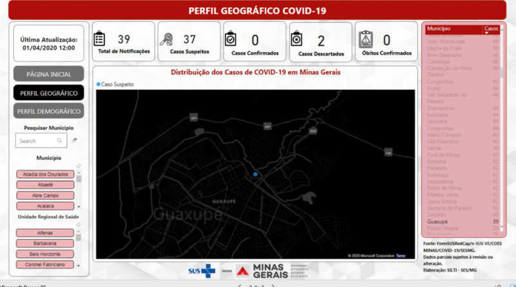
Task: Click the Óbitos Confirmados warning clipboard icon
Action: point(366,39)
